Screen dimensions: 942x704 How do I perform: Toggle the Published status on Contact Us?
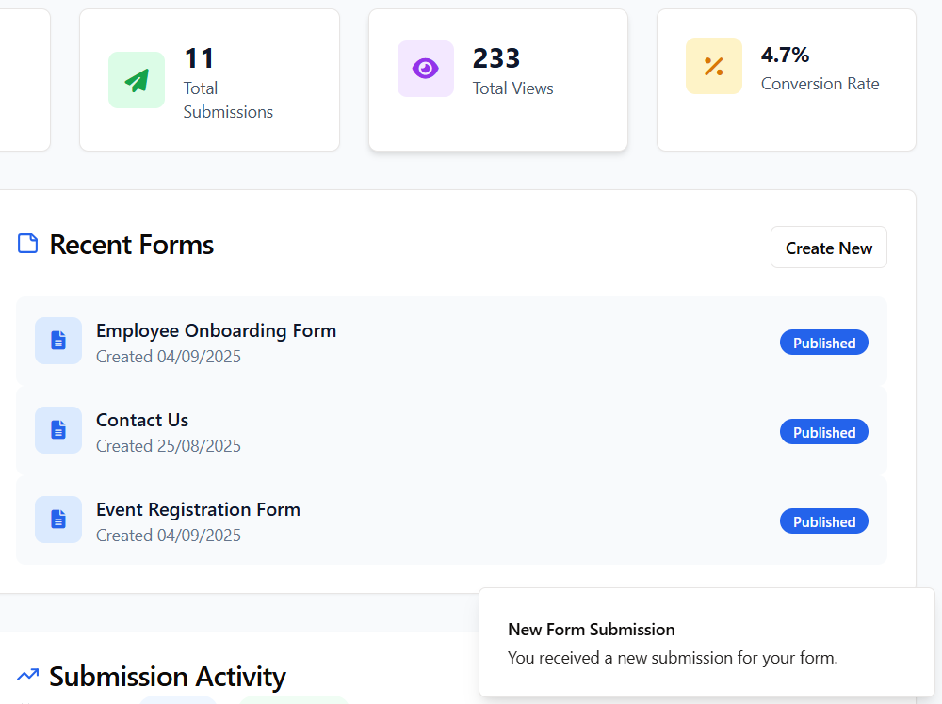coord(823,431)
